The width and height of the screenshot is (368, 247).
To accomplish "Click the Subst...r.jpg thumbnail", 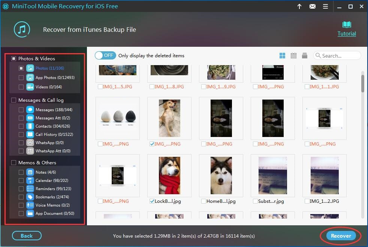I will [x=273, y=175].
